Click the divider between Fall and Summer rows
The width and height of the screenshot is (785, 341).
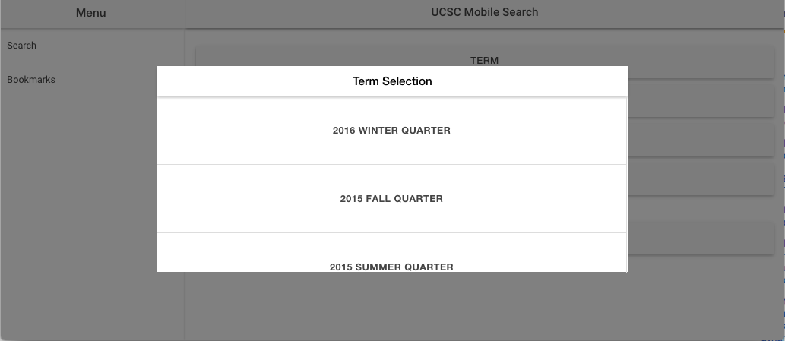pyautogui.click(x=391, y=232)
